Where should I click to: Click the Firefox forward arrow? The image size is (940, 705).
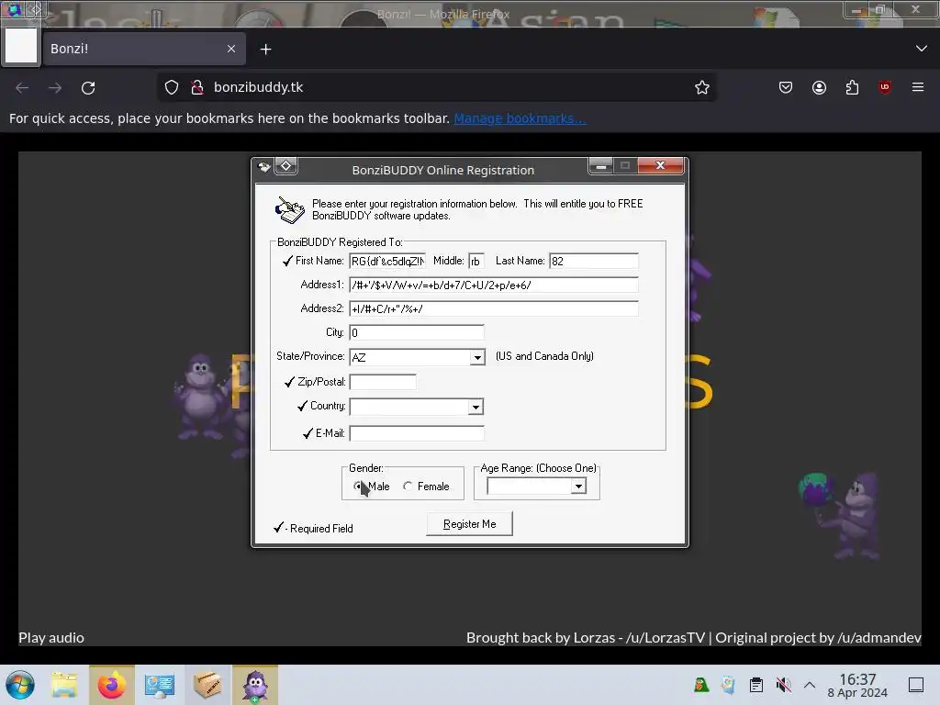pos(55,87)
